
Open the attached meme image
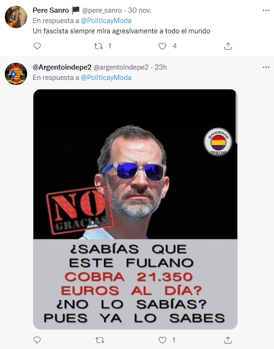tap(135, 209)
